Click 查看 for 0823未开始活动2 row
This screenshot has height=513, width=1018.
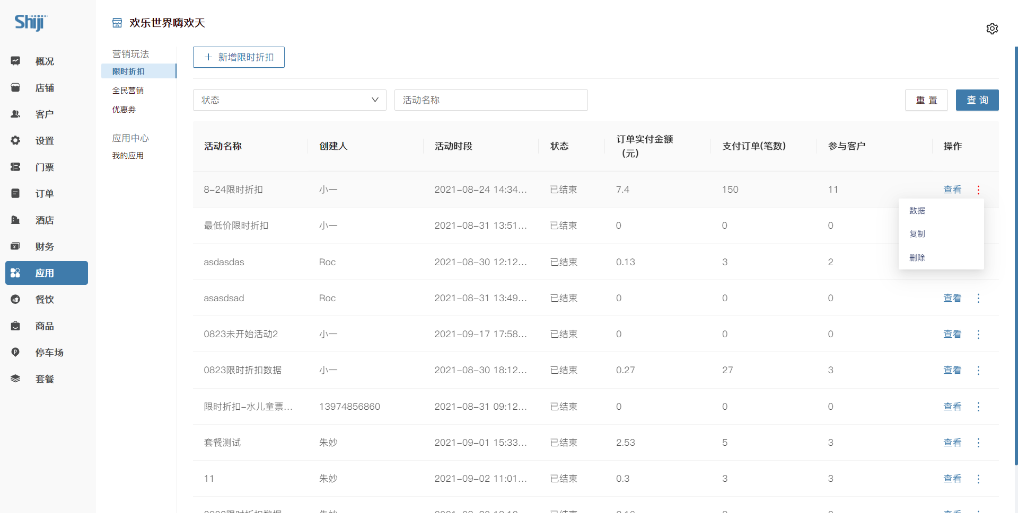pos(952,334)
